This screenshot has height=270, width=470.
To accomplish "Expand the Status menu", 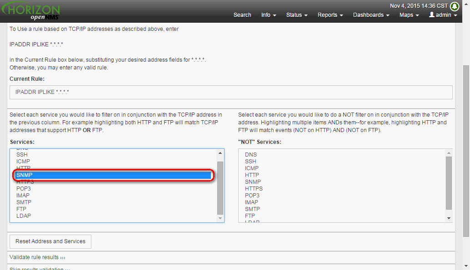I will coord(297,15).
